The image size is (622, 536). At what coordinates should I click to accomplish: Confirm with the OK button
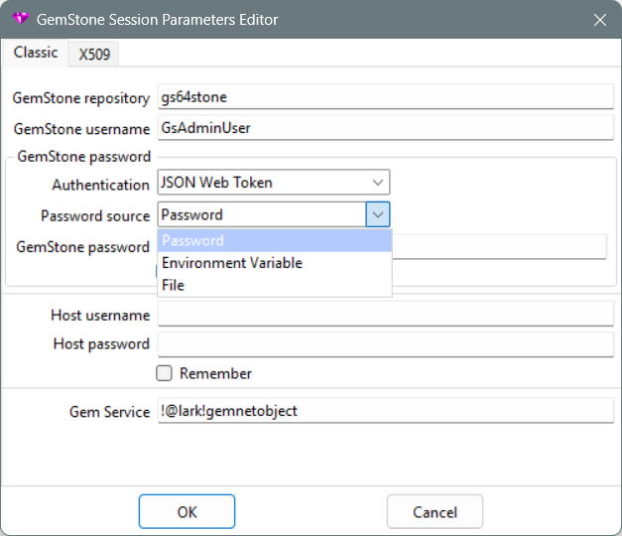[187, 512]
